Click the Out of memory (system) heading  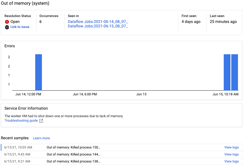25,3
